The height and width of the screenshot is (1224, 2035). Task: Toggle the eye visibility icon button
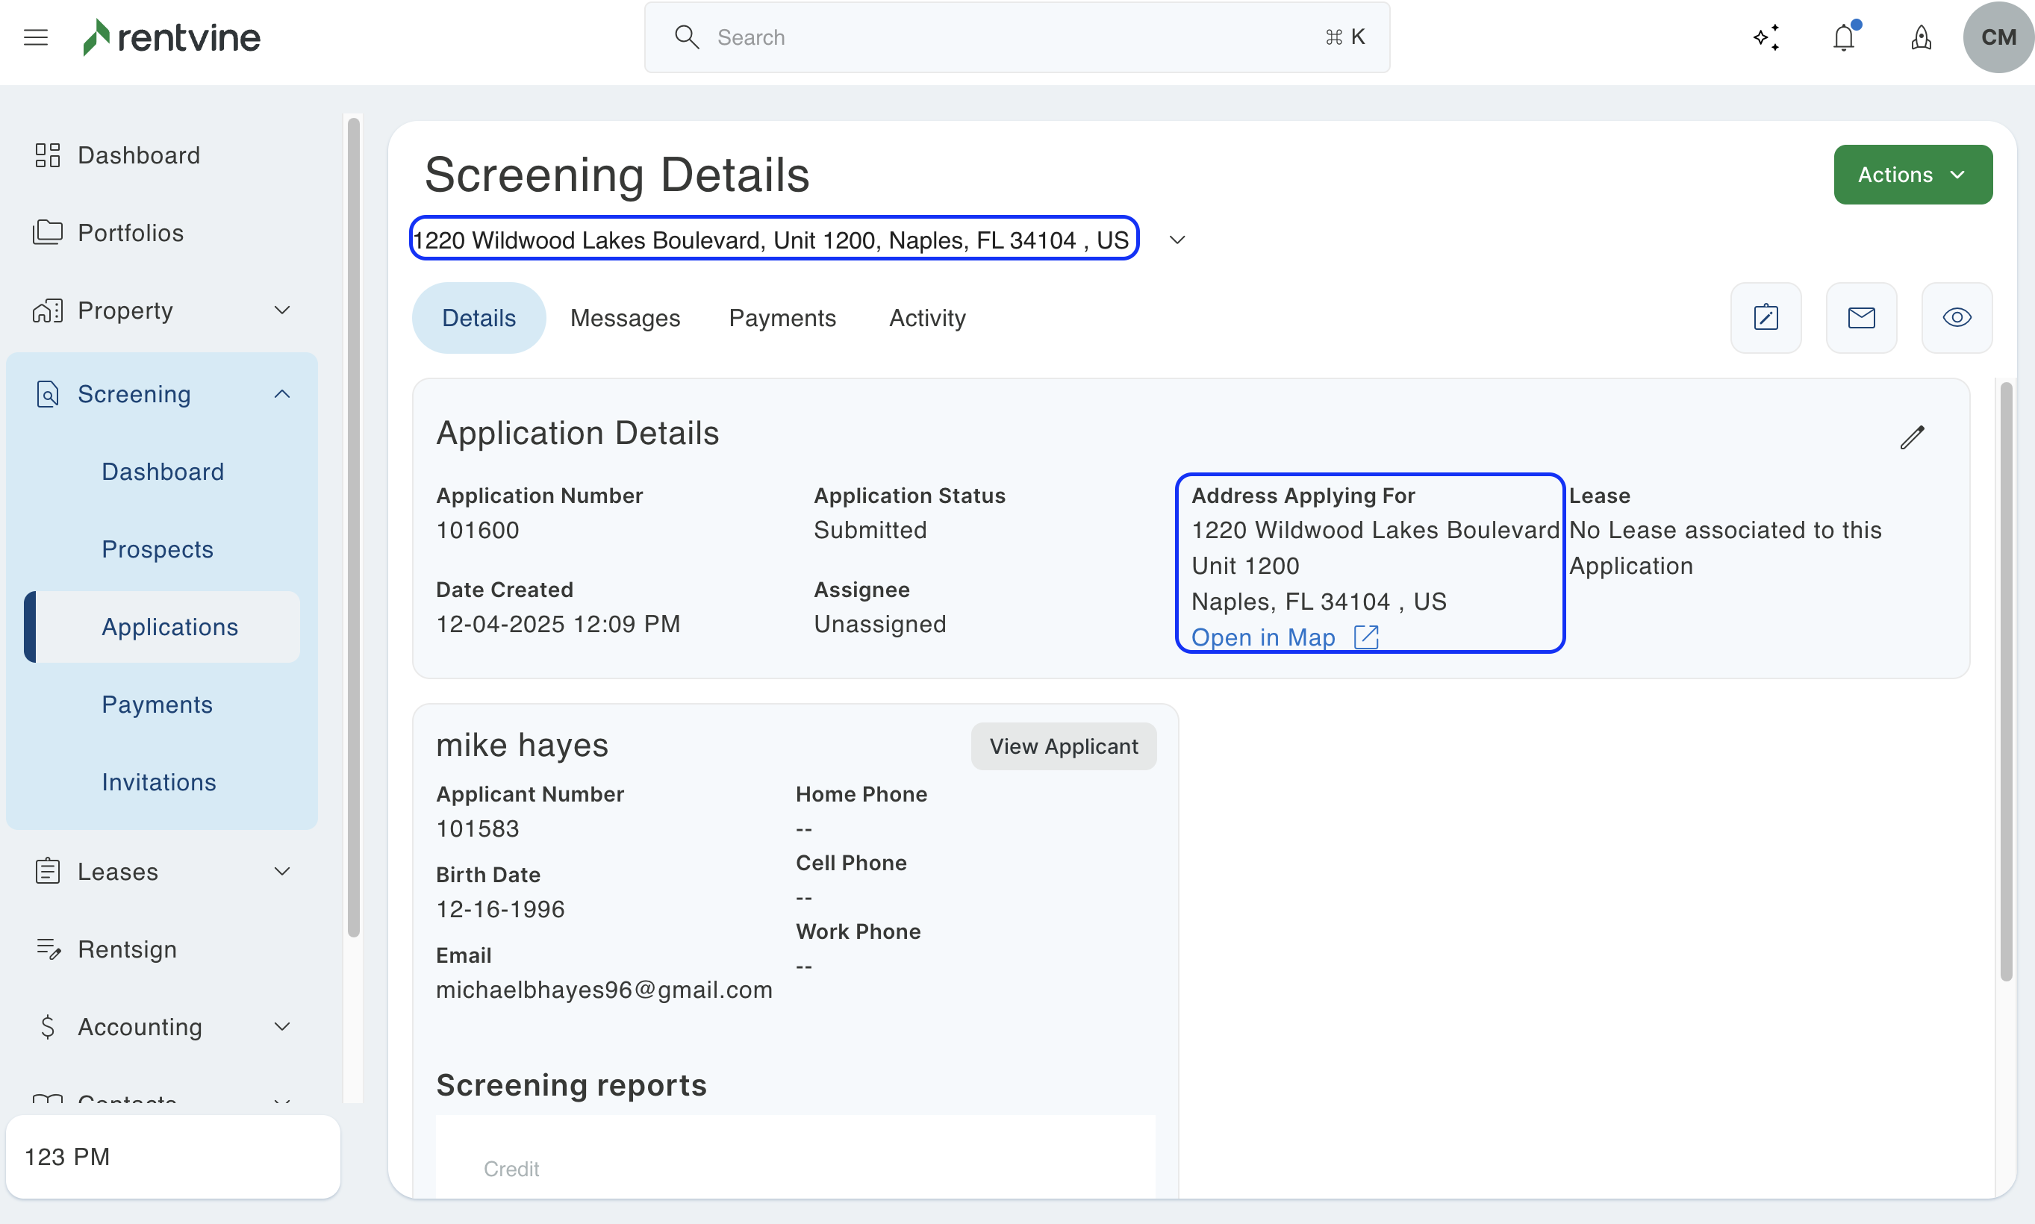[x=1957, y=317]
